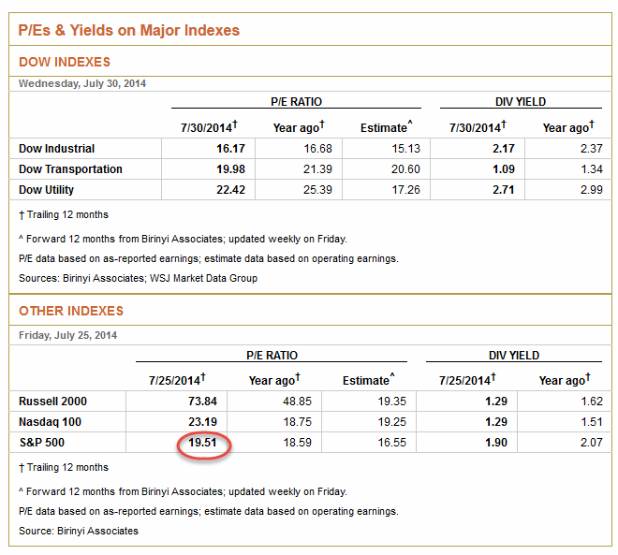Viewport: 618px width, 555px height.
Task: Click Dow Industrial estimate value 15.13
Action: click(406, 149)
